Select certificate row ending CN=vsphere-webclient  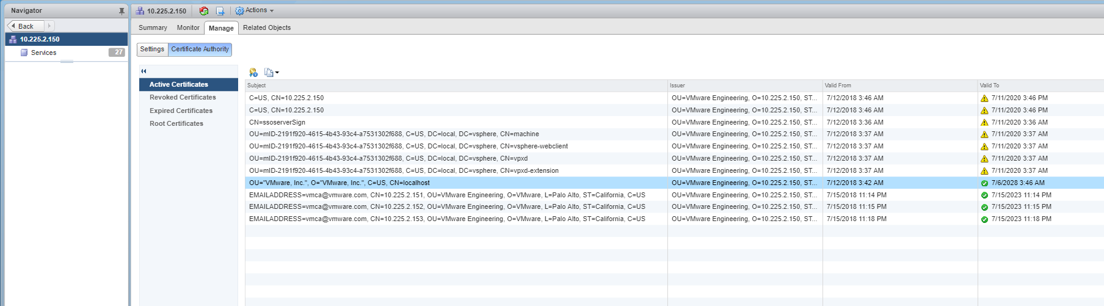pyautogui.click(x=674, y=147)
